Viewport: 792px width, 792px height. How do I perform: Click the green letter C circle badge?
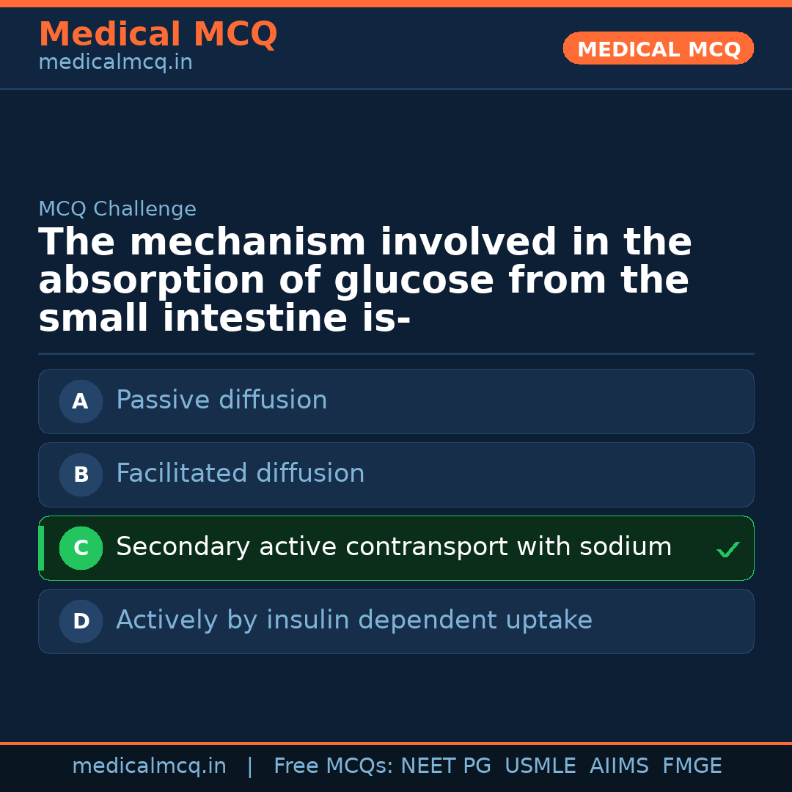[81, 548]
